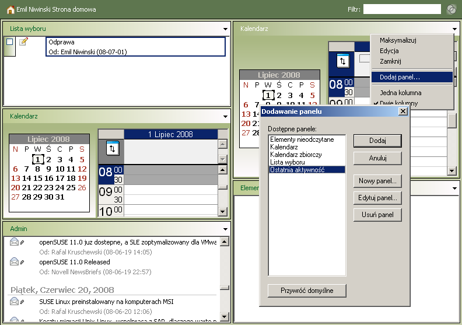
Task: Click the home icon beside Emil Niwinski Strona domowa
Action: 10,10
